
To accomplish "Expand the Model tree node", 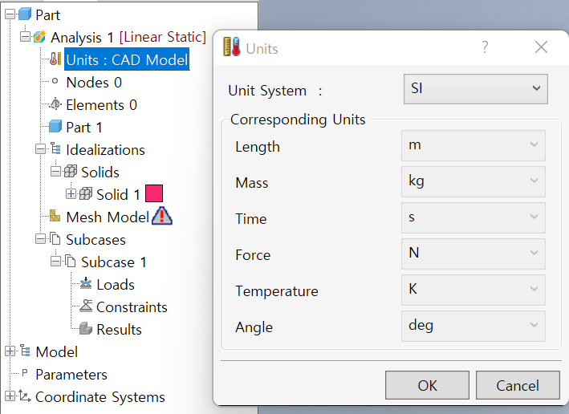I will pos(10,351).
